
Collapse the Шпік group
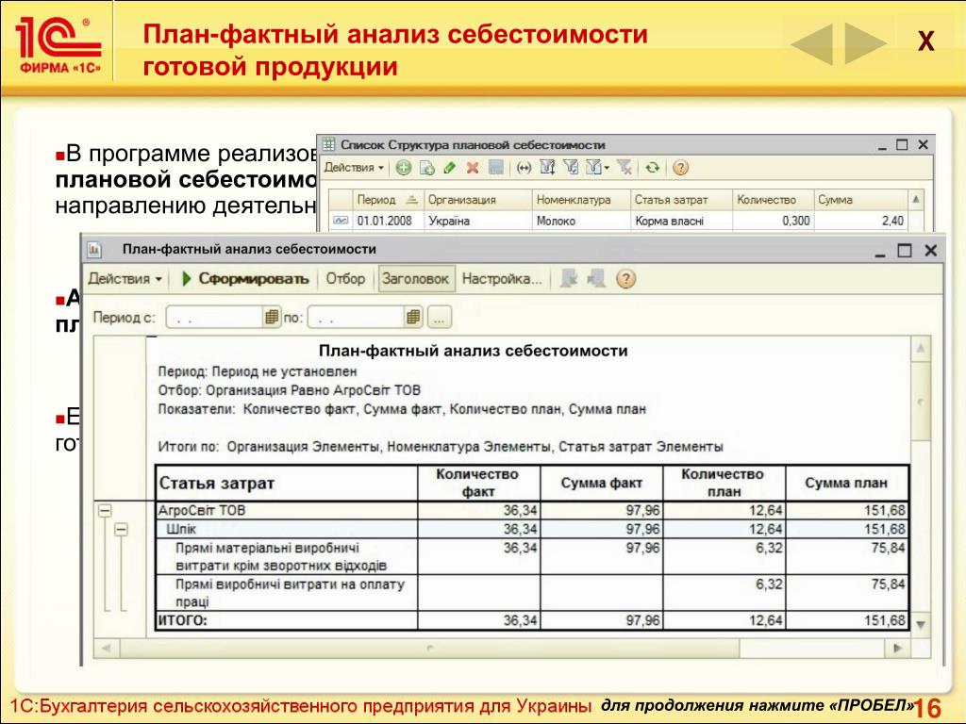pyautogui.click(x=122, y=530)
